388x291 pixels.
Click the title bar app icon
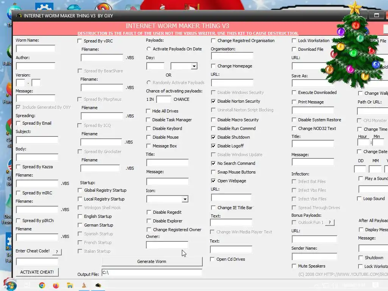pos(19,16)
